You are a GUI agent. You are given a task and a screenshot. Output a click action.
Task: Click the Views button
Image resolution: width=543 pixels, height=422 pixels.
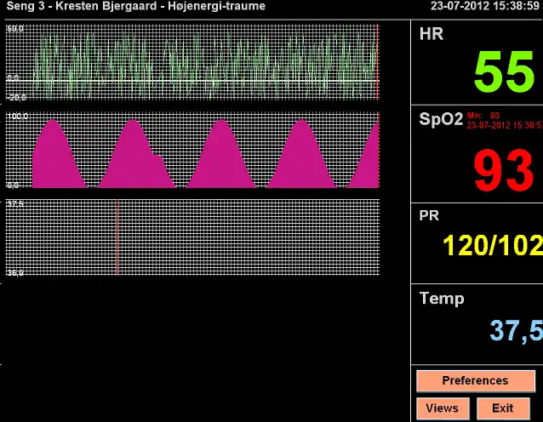(442, 408)
